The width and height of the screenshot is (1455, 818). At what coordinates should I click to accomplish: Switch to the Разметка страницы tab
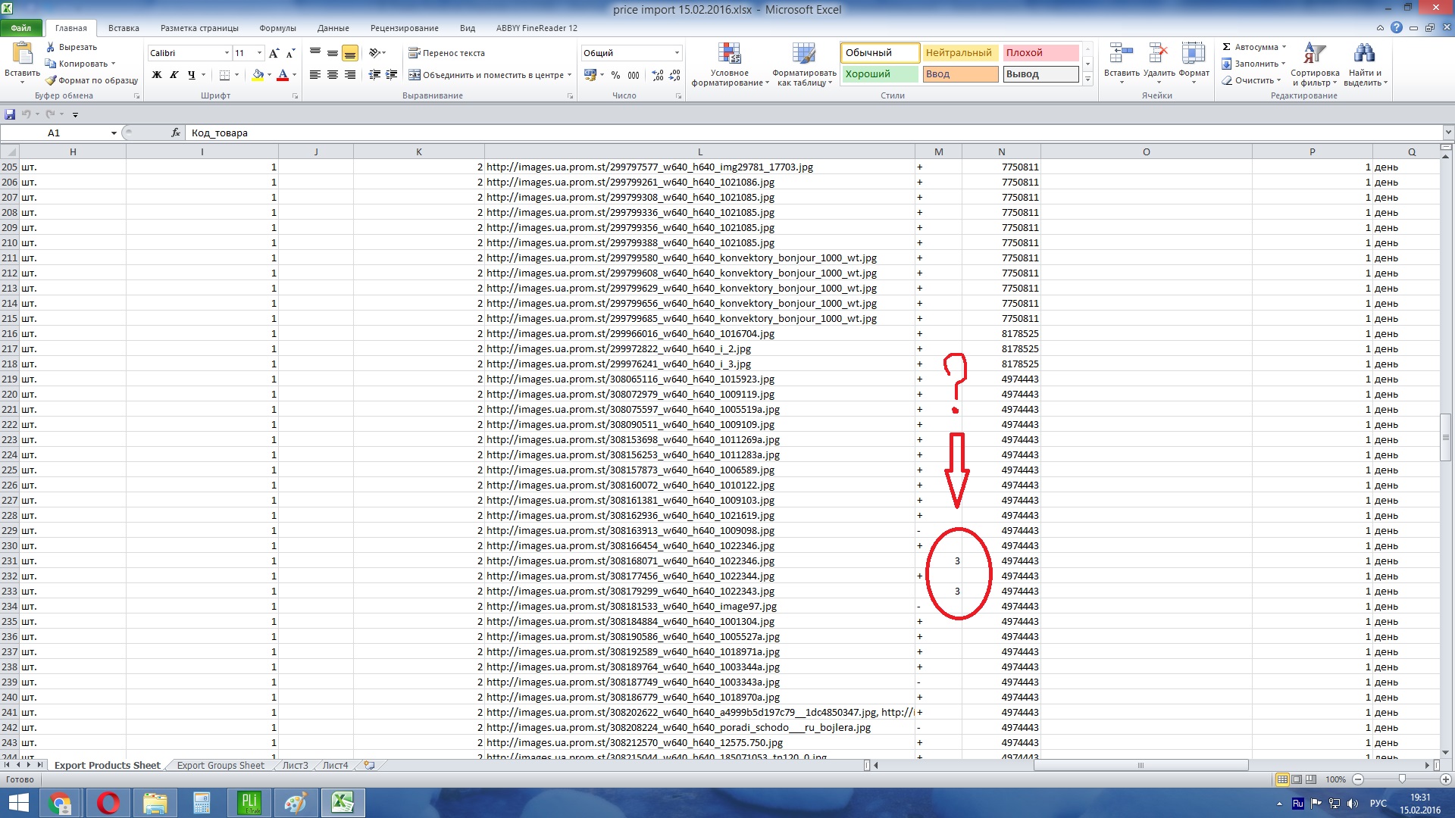tap(199, 28)
